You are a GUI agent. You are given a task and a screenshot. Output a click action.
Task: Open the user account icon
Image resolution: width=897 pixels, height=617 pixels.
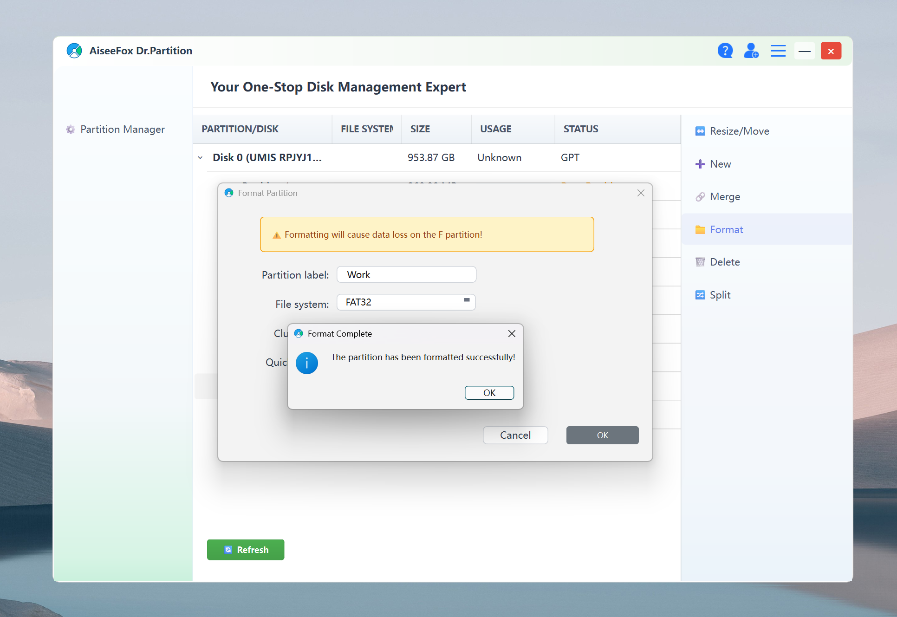tap(751, 51)
